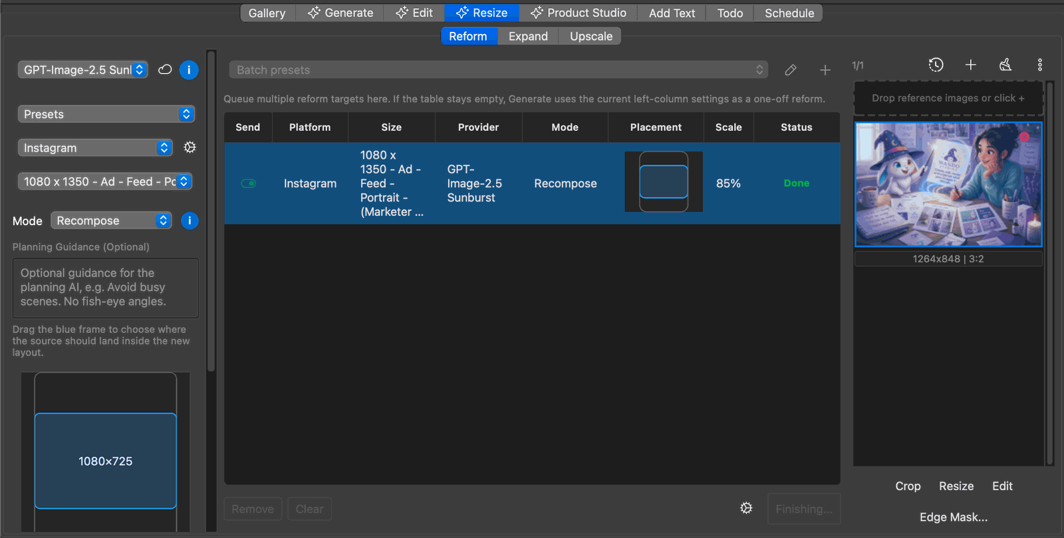Add a batch preset with the plus icon
Viewport: 1064px width, 538px height.
(x=825, y=70)
